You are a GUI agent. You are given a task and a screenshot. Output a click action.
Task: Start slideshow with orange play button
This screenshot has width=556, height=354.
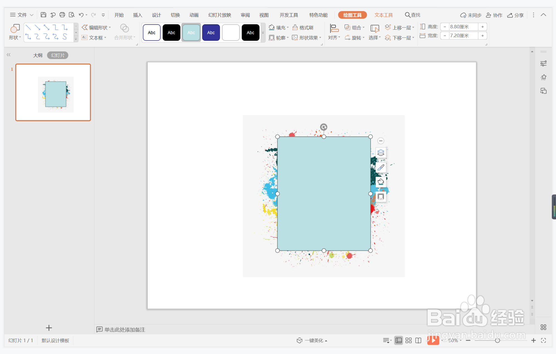coord(433,340)
